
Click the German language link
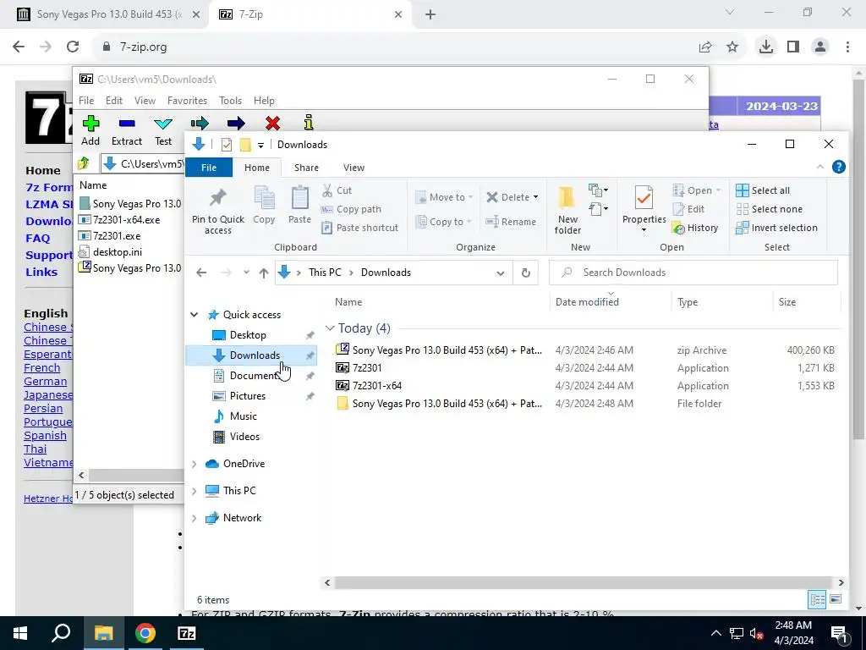pos(46,382)
